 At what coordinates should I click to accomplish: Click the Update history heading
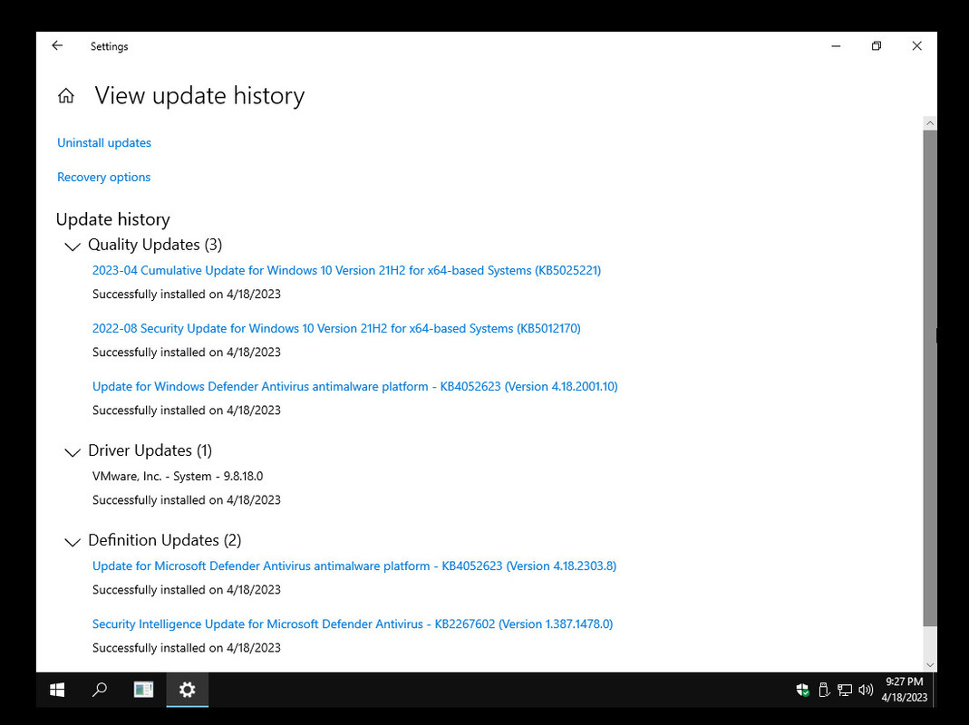point(113,219)
